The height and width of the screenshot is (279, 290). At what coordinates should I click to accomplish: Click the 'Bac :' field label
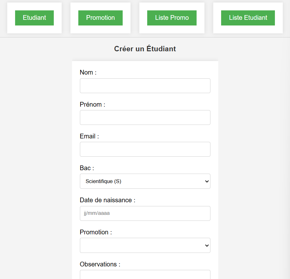pos(87,168)
